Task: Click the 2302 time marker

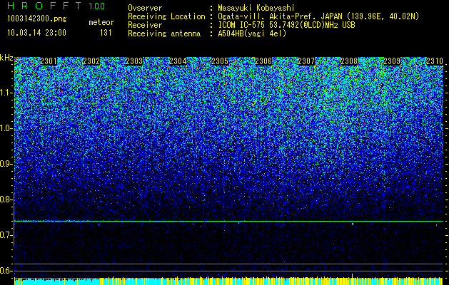Action: pyautogui.click(x=91, y=61)
